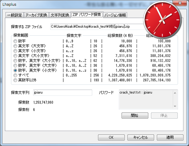The height and width of the screenshot is (146, 189).
Task: Click the red analog clock gadget
Action: tap(162, 20)
